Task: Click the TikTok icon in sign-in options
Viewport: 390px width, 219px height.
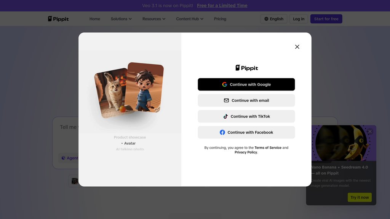Action: 225,116
